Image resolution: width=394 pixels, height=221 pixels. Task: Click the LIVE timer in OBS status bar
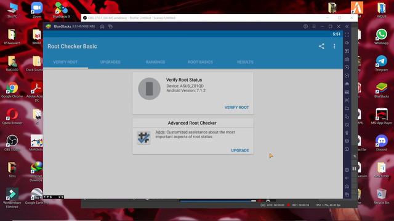tap(275, 205)
